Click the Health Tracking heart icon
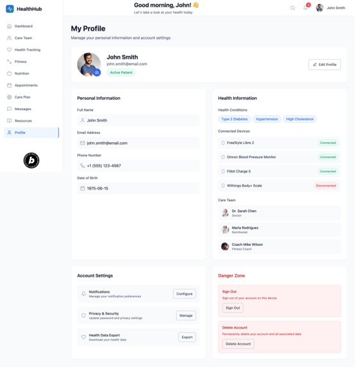This screenshot has height=367, width=355. 10,49
